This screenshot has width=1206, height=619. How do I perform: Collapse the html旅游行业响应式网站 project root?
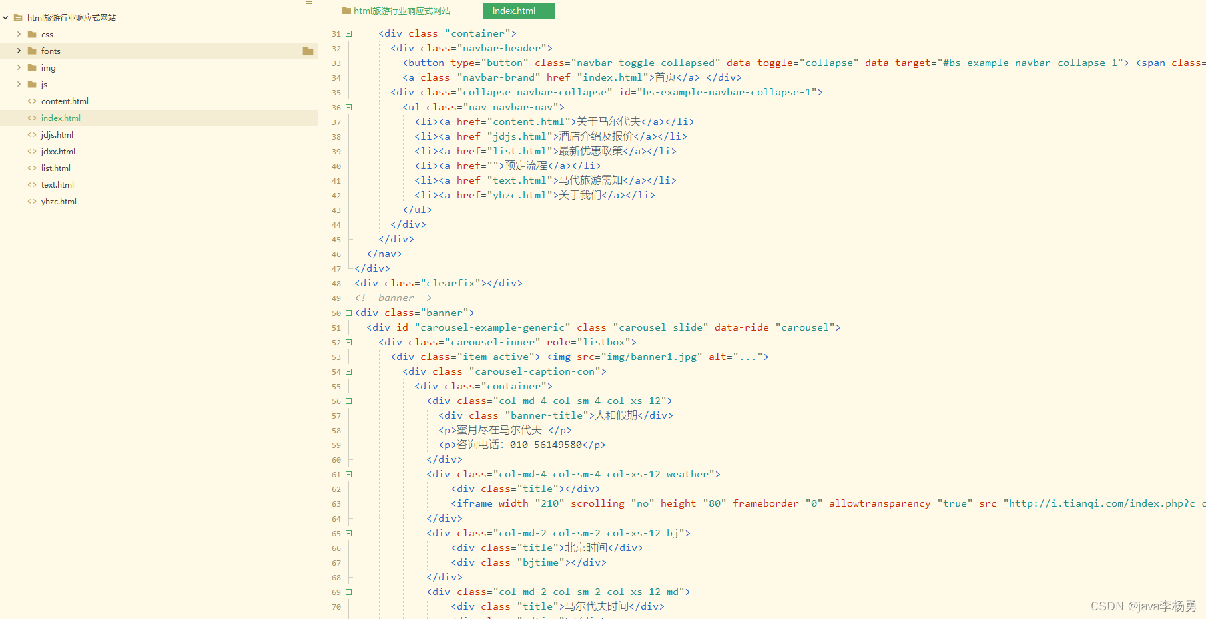(5, 18)
